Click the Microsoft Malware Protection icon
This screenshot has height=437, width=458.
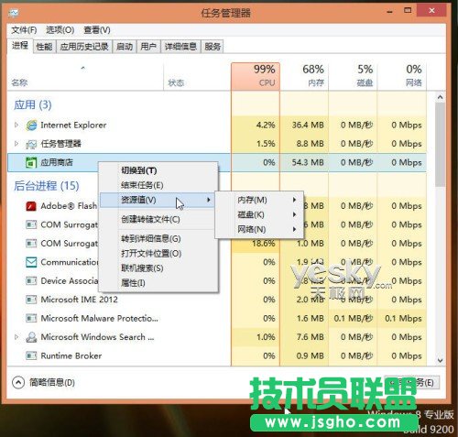(x=31, y=318)
